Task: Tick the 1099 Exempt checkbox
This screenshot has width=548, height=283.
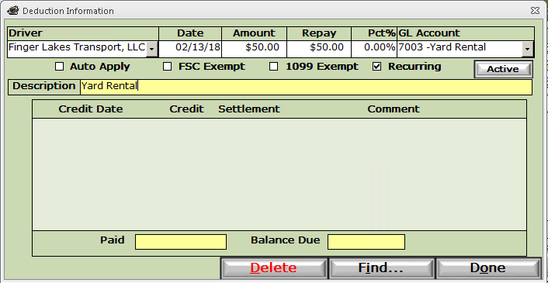Action: pos(274,67)
